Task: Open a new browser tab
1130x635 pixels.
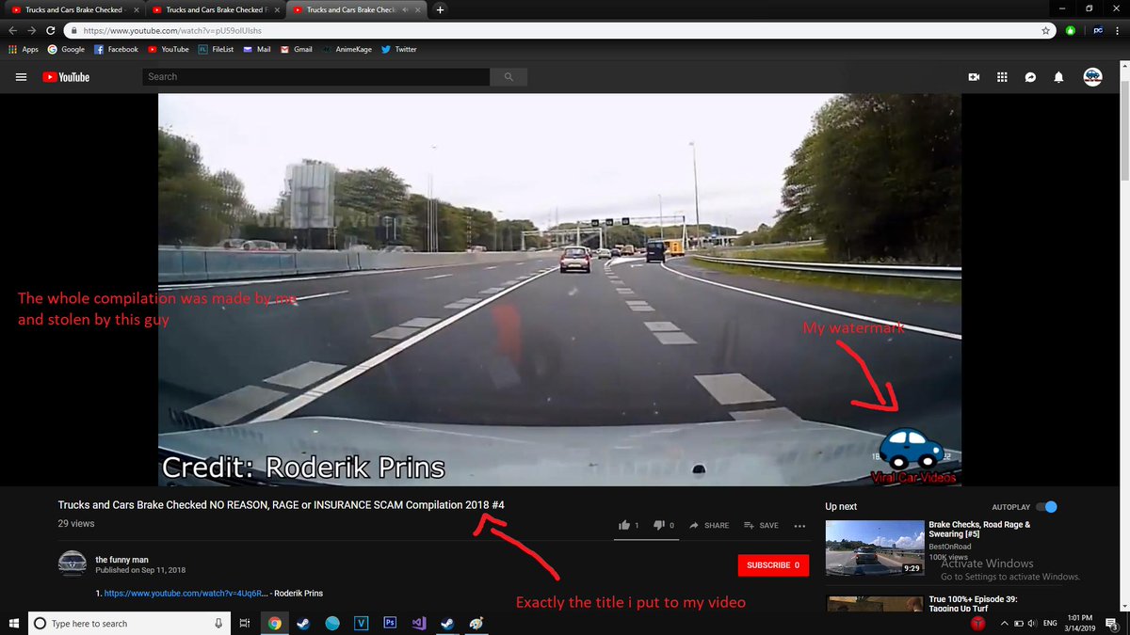Action: click(440, 9)
